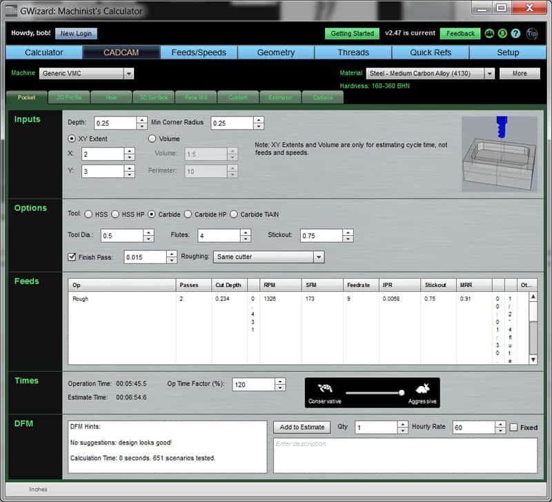Click the community icon right of Feedback button
The image size is (552, 502).
click(489, 34)
